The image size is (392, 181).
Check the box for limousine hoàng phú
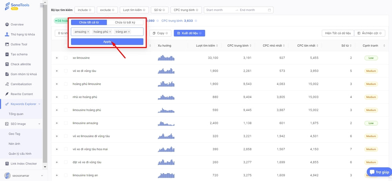[x=66, y=110]
